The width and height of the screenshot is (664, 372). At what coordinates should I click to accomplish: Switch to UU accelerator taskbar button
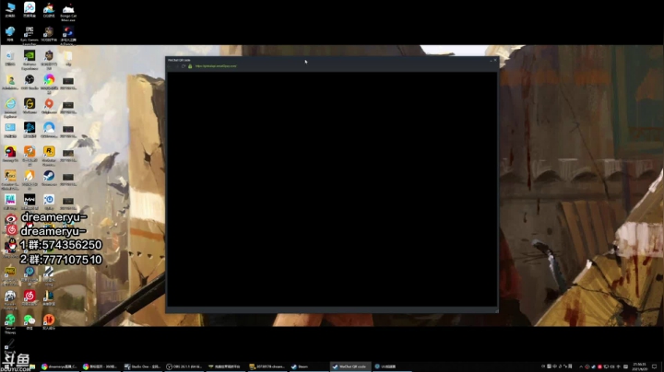point(392,366)
